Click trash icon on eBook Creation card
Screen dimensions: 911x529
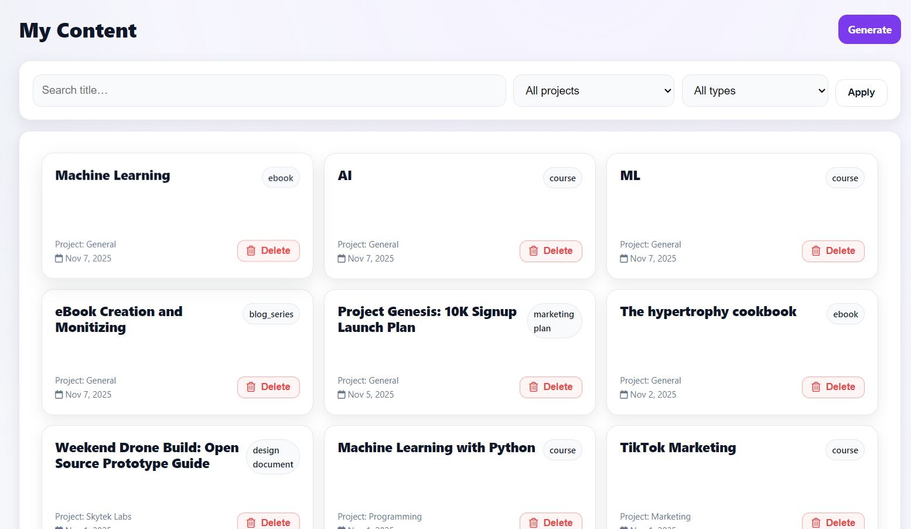pos(251,387)
